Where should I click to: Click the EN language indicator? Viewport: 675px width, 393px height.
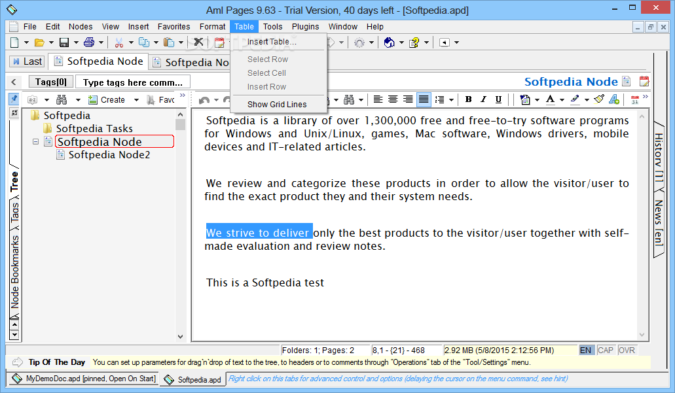[586, 350]
